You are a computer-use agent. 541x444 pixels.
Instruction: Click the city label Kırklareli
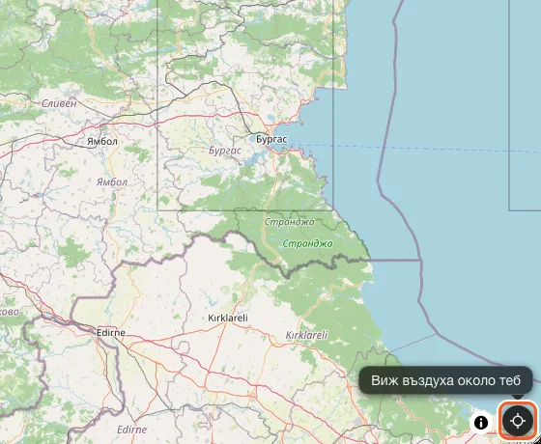pyautogui.click(x=228, y=318)
